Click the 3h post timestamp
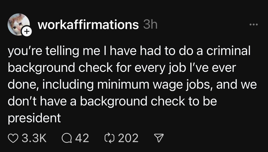The width and height of the screenshot is (268, 152). click(x=150, y=25)
